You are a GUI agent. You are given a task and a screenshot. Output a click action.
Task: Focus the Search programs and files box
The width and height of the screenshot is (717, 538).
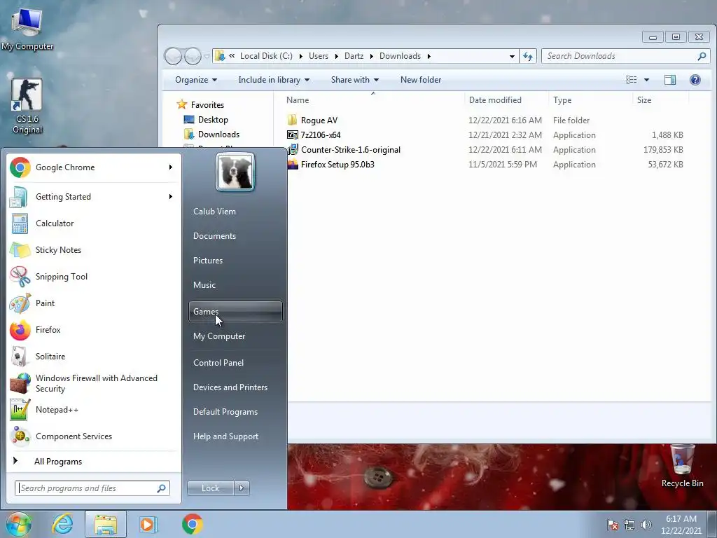coord(92,488)
